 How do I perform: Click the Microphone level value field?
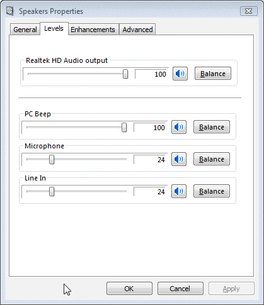click(151, 160)
